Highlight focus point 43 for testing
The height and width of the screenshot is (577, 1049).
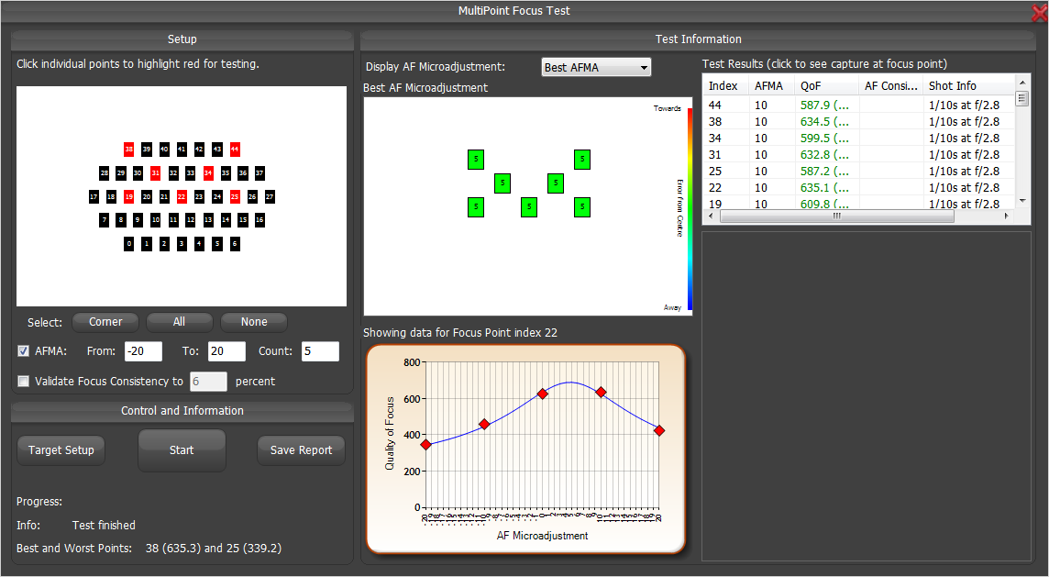tap(216, 150)
